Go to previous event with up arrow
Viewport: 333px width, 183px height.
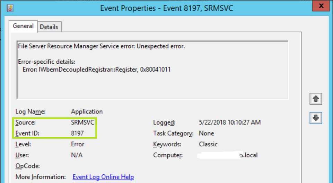316,99
